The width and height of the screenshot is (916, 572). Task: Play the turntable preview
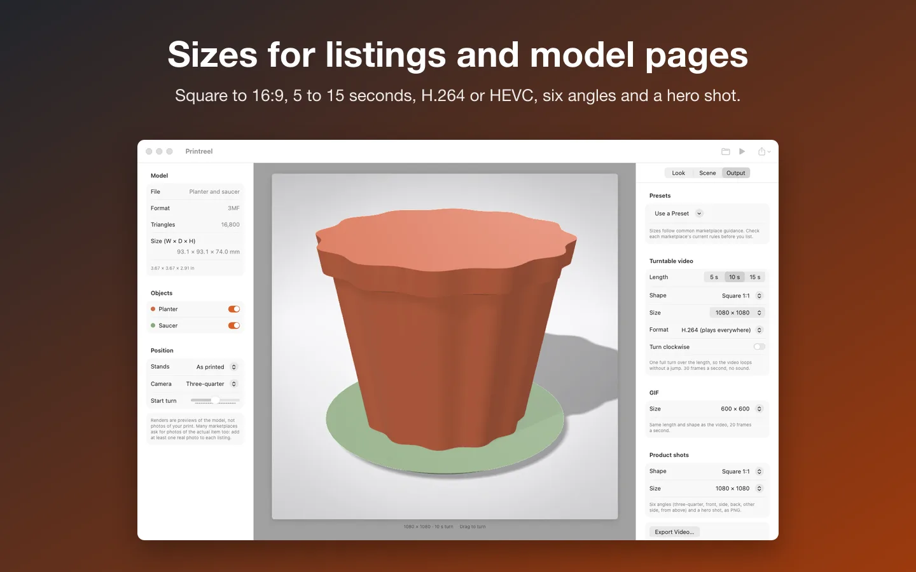click(742, 151)
